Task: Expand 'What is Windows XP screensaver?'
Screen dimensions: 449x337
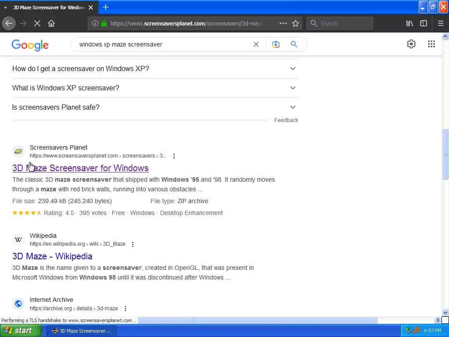Action: point(155,88)
